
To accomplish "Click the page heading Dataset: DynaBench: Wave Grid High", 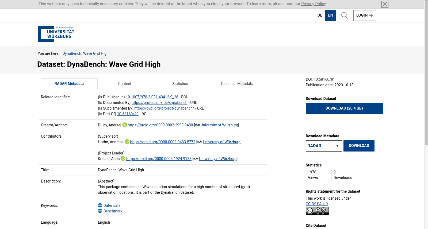I will coord(99,64).
